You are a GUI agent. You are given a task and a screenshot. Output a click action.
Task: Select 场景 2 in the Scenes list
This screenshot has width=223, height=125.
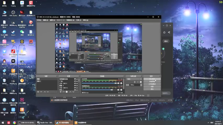[x=47, y=81]
